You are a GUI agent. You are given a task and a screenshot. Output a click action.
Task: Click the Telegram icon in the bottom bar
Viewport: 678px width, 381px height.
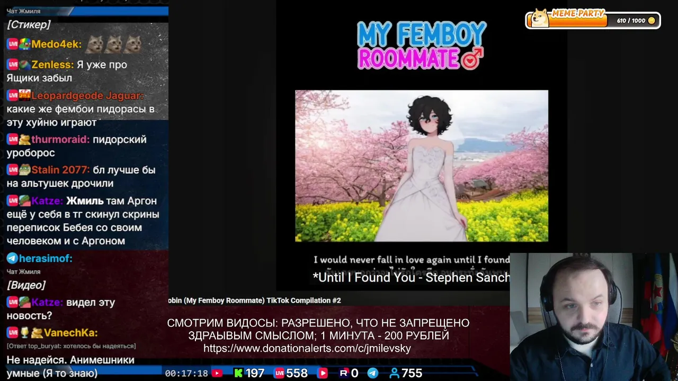(x=373, y=373)
